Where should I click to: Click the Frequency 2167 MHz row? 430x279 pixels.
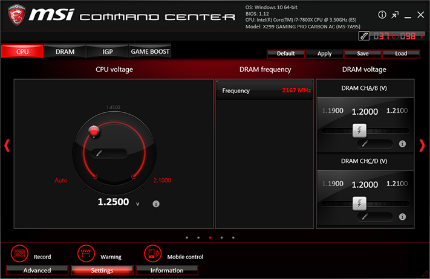tap(264, 91)
